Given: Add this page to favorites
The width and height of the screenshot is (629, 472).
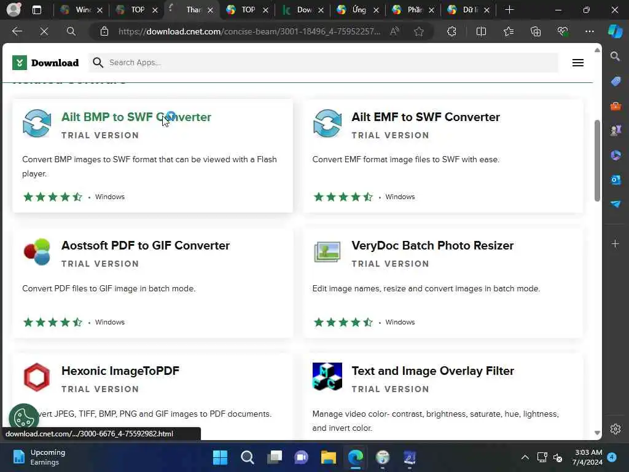Looking at the screenshot, I should pos(419,31).
